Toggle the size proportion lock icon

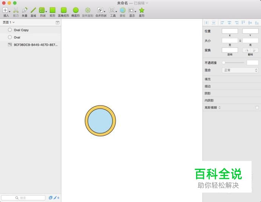coord(240,40)
